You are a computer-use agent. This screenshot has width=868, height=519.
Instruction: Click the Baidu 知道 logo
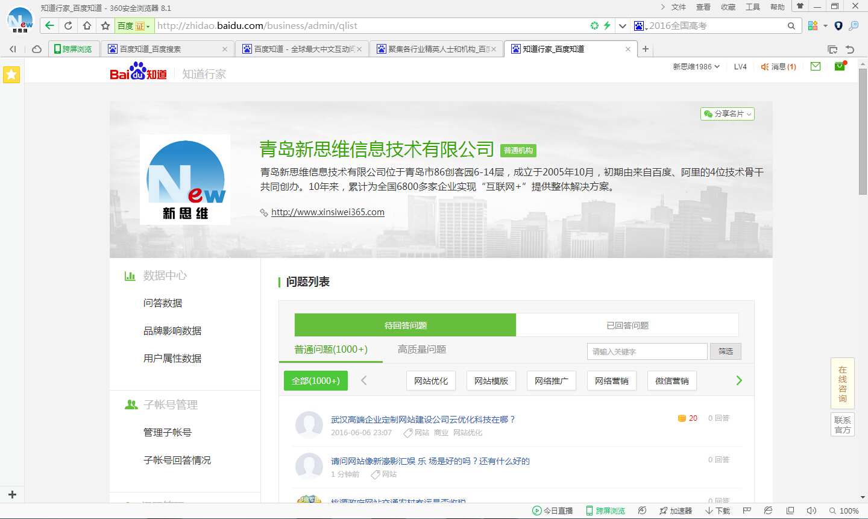pos(139,72)
